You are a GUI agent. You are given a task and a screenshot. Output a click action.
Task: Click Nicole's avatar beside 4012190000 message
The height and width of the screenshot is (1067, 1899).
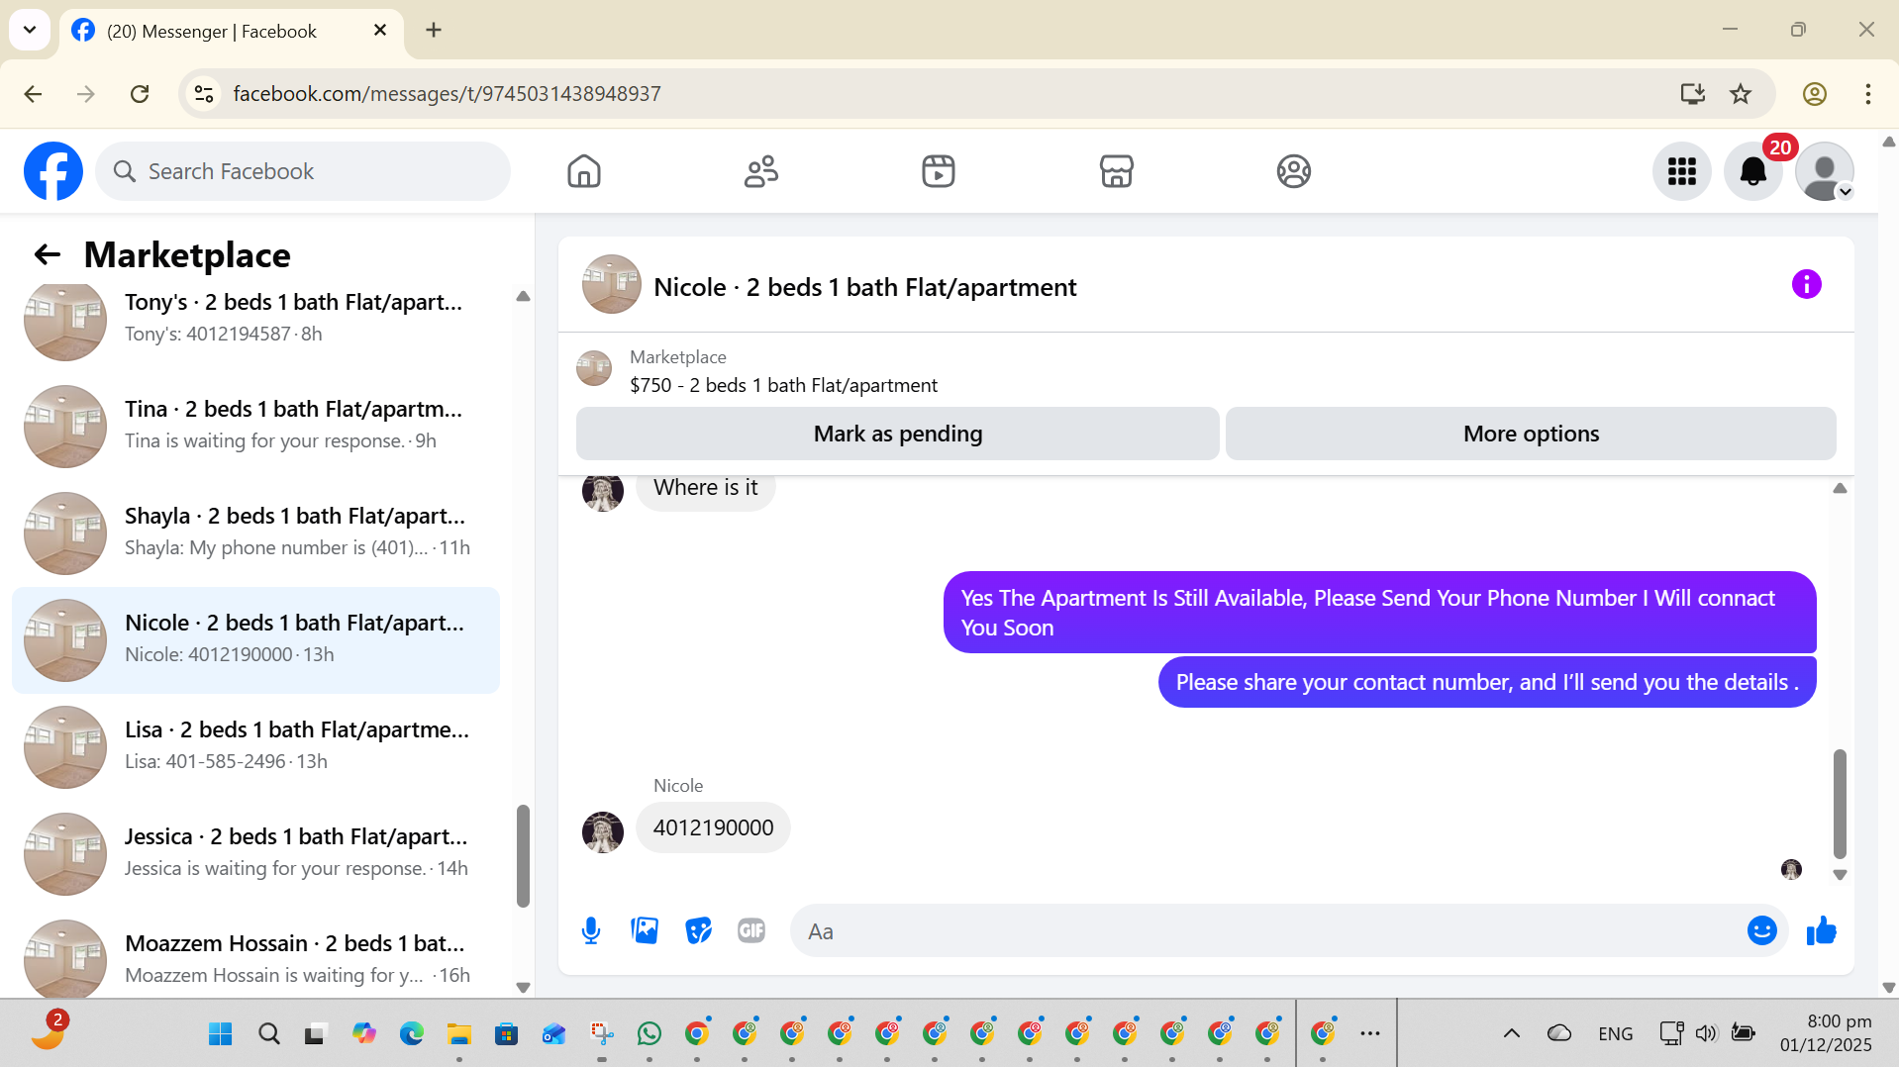[602, 831]
